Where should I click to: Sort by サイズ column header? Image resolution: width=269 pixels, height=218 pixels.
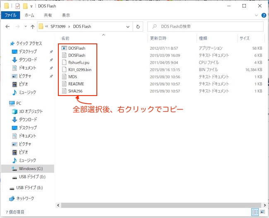click(x=245, y=38)
